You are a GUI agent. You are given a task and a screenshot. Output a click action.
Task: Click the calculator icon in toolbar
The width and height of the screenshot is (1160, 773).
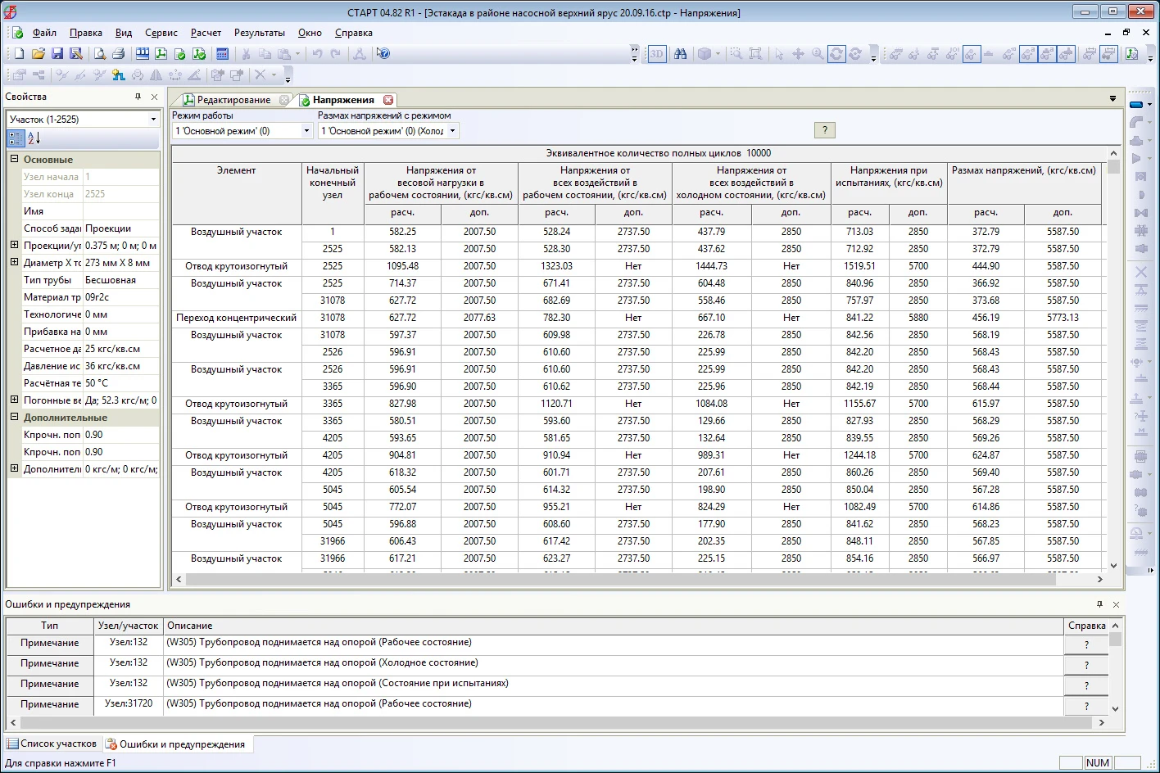[222, 54]
